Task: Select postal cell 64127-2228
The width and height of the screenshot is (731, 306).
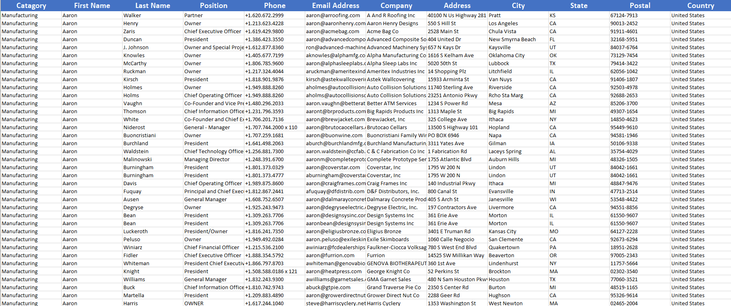Action: click(x=640, y=231)
